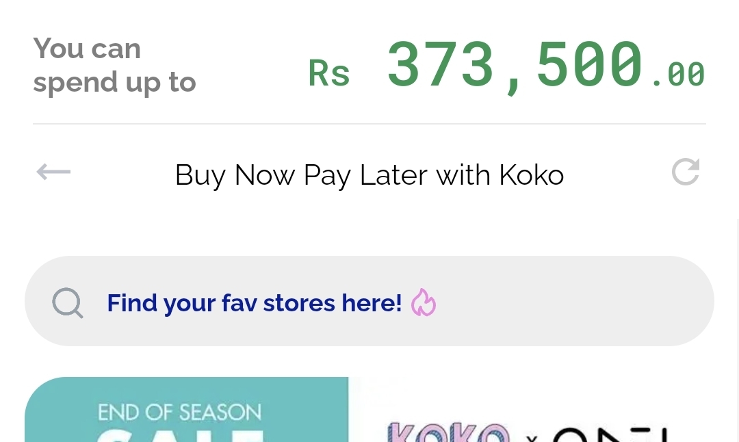Image resolution: width=739 pixels, height=442 pixels.
Task: Tap the pink flame icon in search bar
Action: point(424,302)
